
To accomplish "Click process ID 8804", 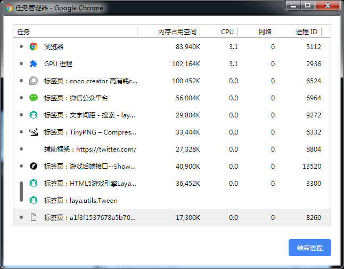I will [x=314, y=149].
